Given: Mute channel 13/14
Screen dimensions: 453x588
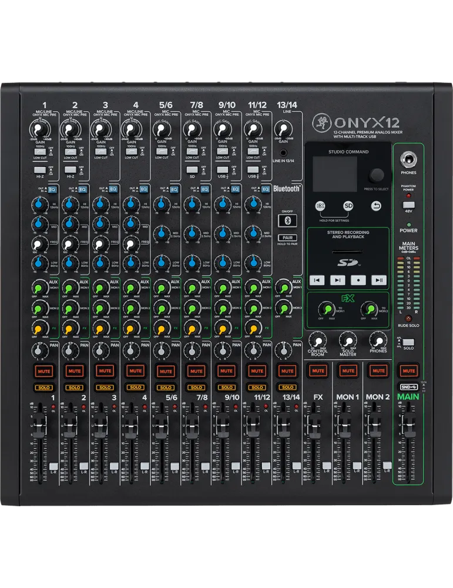Looking at the screenshot, I should (x=287, y=371).
